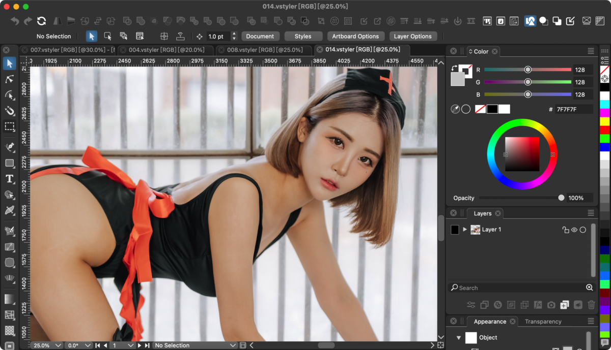
Task: Switch to the 007.vstyler document tab
Action: [68, 50]
